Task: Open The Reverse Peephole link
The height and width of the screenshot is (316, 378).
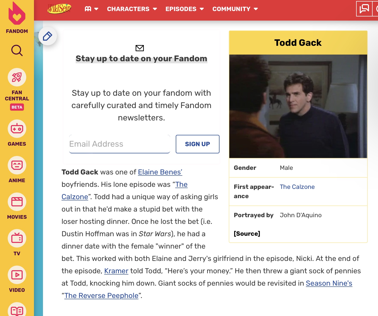Action: coord(101,295)
